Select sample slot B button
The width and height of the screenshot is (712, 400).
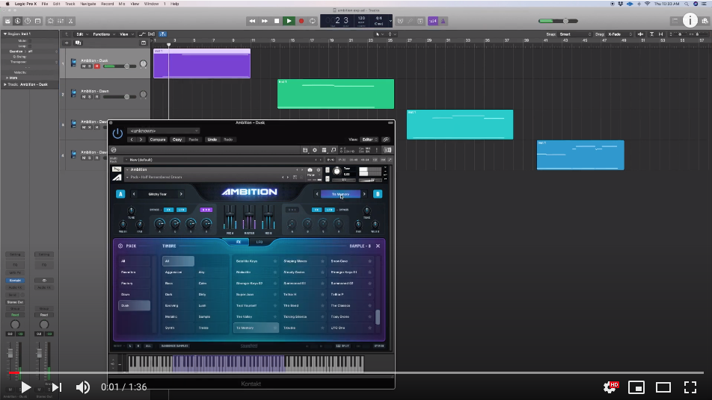click(378, 194)
